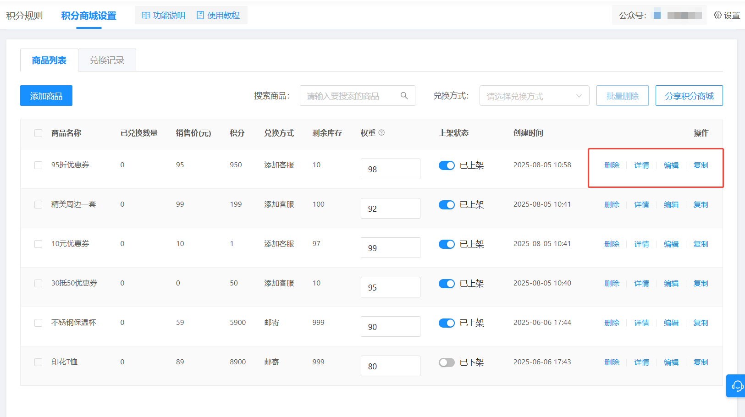Screen dimensions: 745x417
Task: Click the 添加商品 button
Action: click(46, 96)
